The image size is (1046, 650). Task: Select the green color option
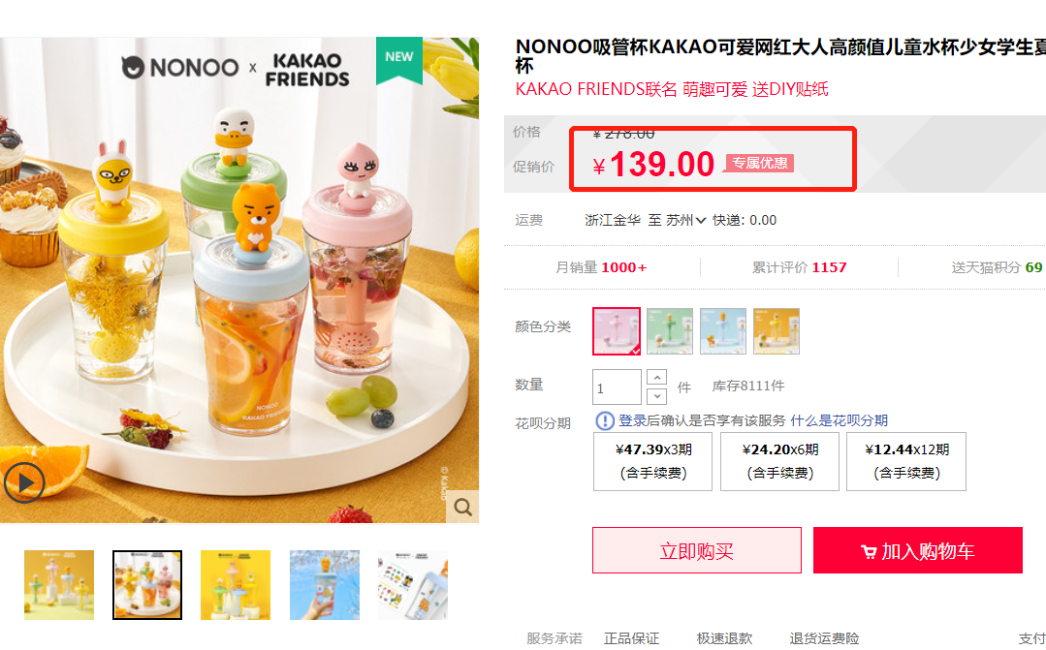(x=670, y=330)
